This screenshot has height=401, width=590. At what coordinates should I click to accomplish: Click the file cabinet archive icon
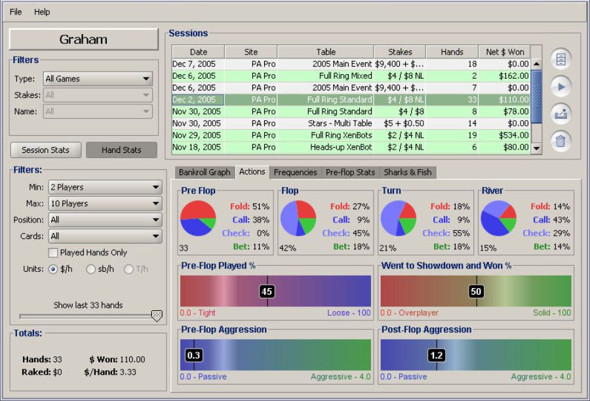[x=560, y=59]
